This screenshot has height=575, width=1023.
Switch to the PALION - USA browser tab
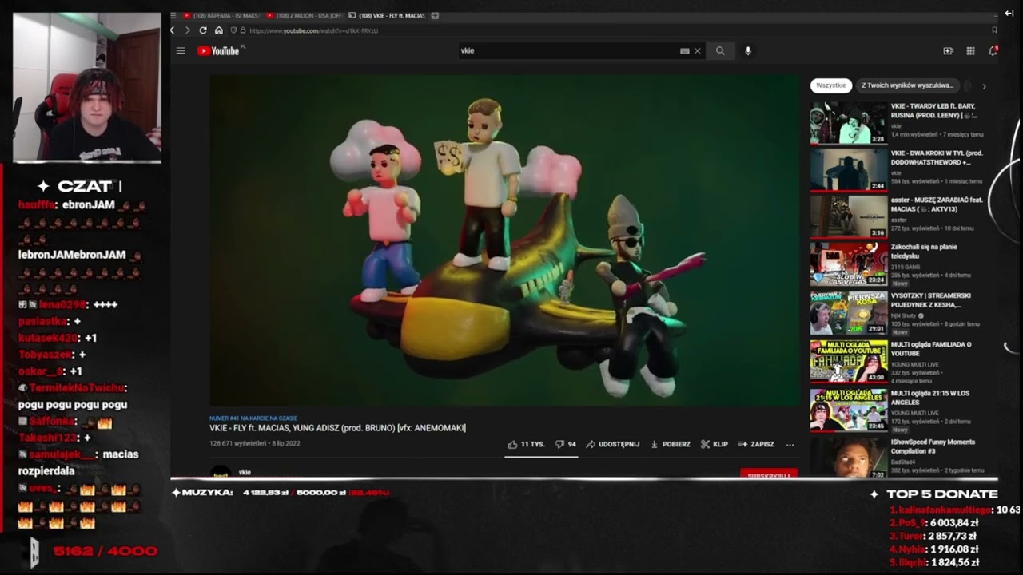pyautogui.click(x=304, y=15)
